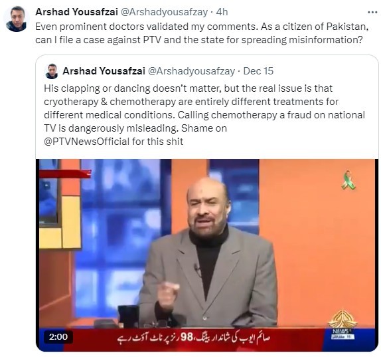Click the quoted tweet author name

[x=104, y=71]
